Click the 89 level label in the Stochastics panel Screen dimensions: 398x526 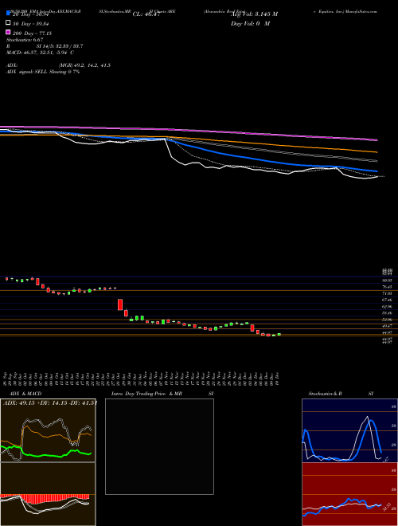(x=394, y=406)
